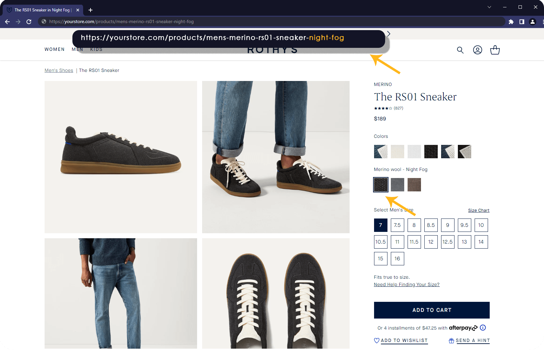The image size is (544, 350).
Task: Select the cream color swatch
Action: click(x=398, y=152)
